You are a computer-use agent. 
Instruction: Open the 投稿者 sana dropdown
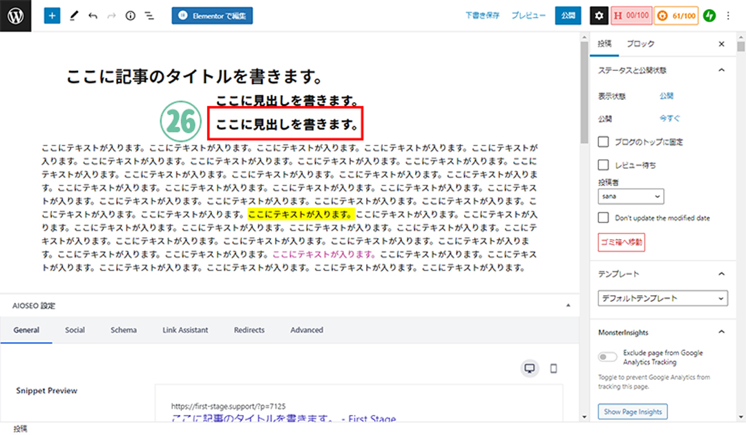click(631, 196)
